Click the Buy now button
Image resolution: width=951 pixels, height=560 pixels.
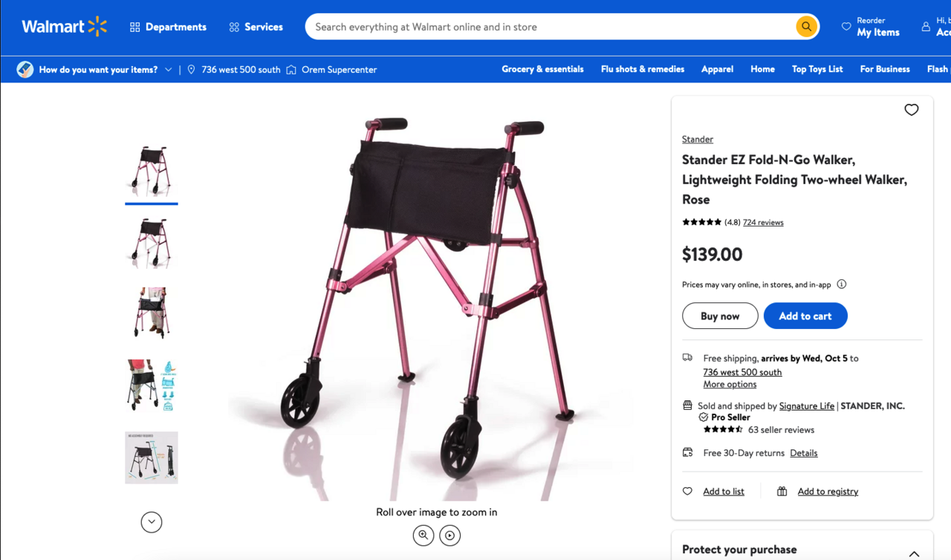(720, 316)
